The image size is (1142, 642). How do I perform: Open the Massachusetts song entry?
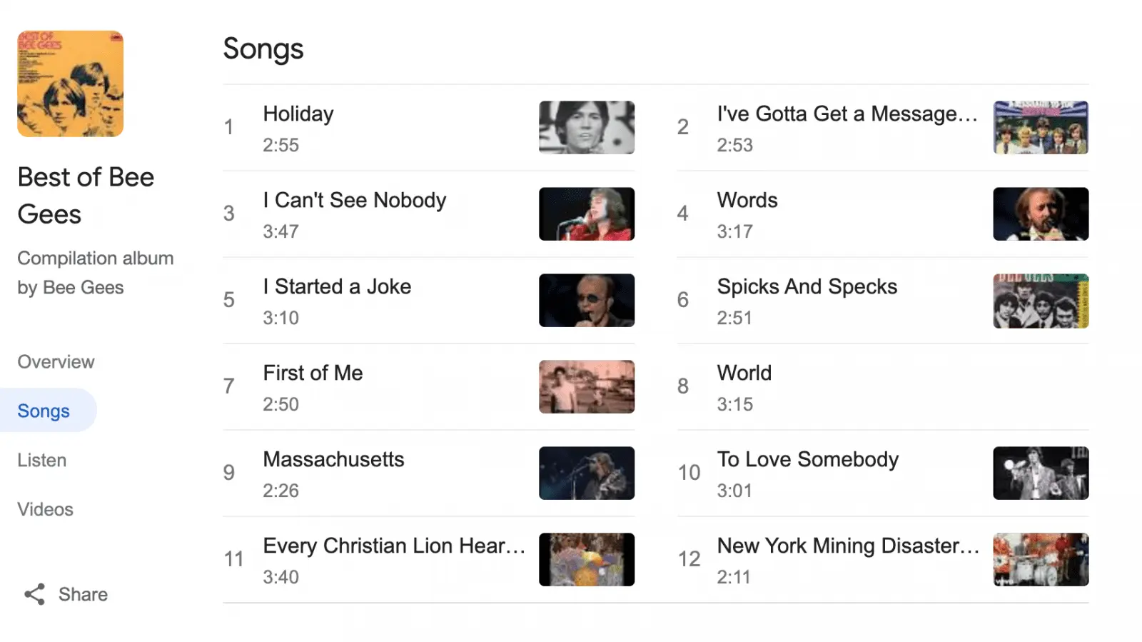click(x=333, y=460)
